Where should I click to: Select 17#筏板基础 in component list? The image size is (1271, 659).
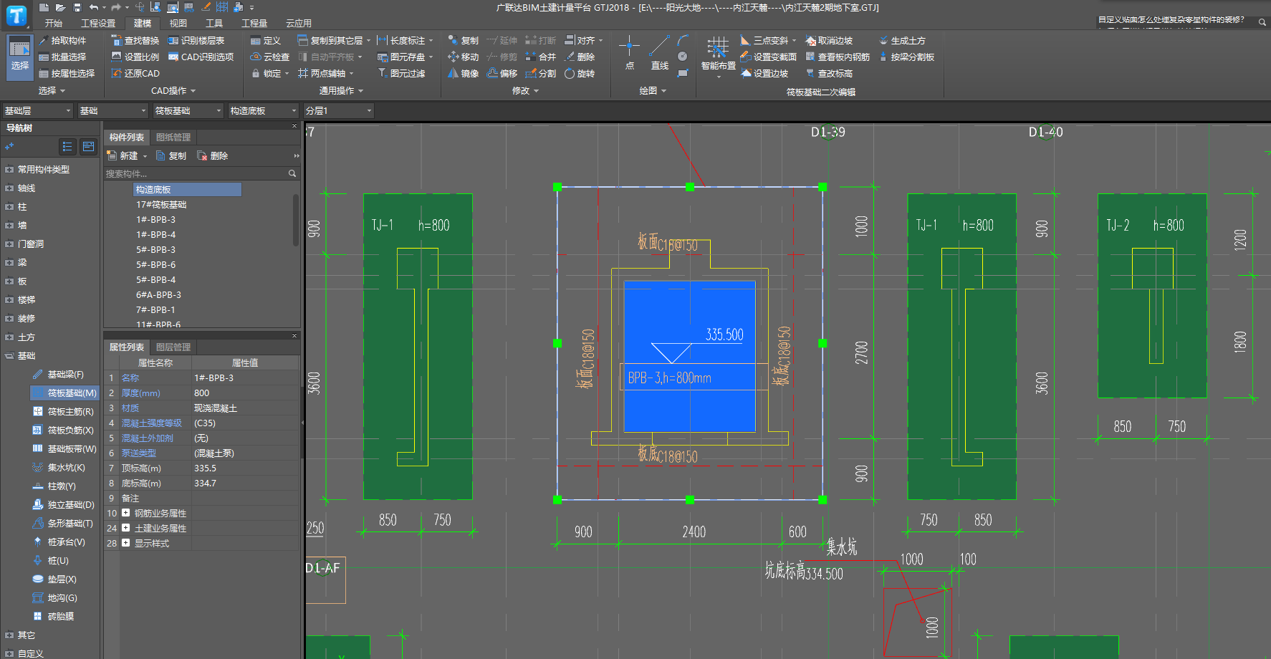(x=161, y=205)
